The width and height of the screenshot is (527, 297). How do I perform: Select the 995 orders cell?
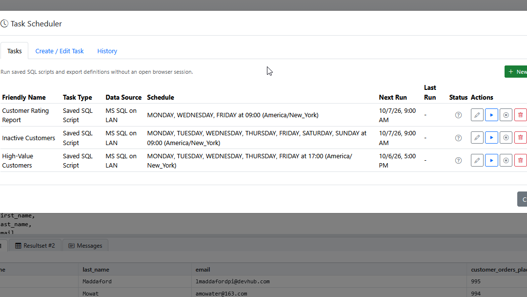tap(497, 281)
